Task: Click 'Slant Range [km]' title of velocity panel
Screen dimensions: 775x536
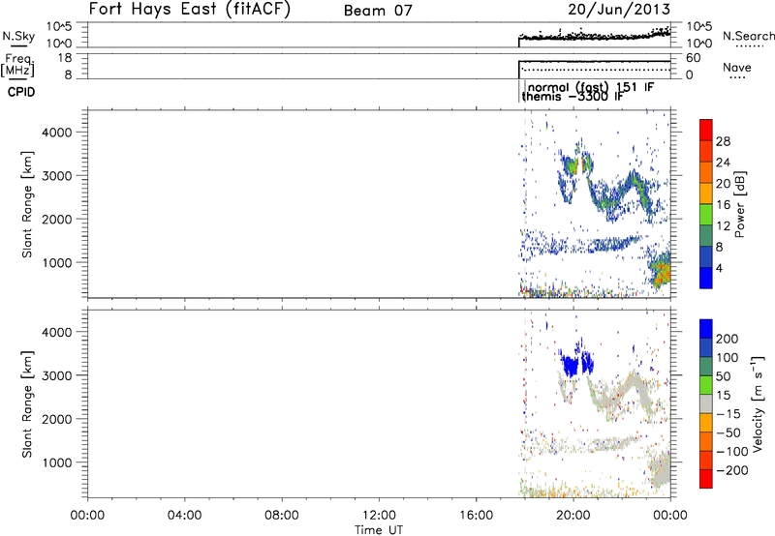Action: coord(27,404)
